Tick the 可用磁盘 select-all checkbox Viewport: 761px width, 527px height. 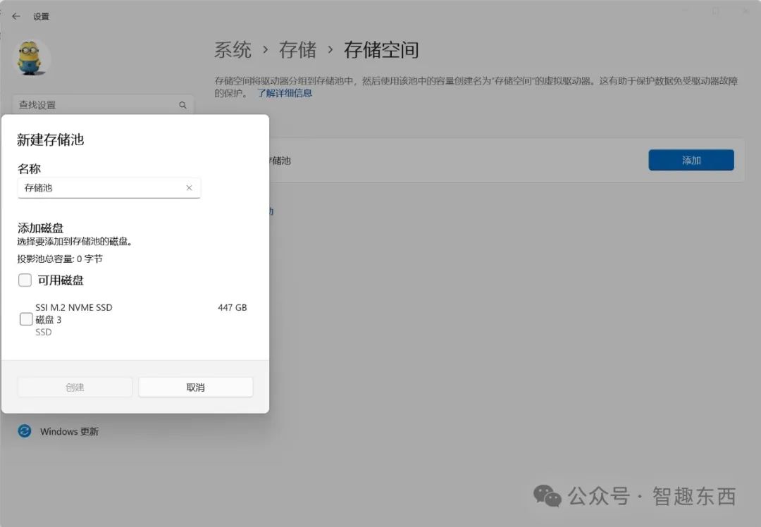25,280
